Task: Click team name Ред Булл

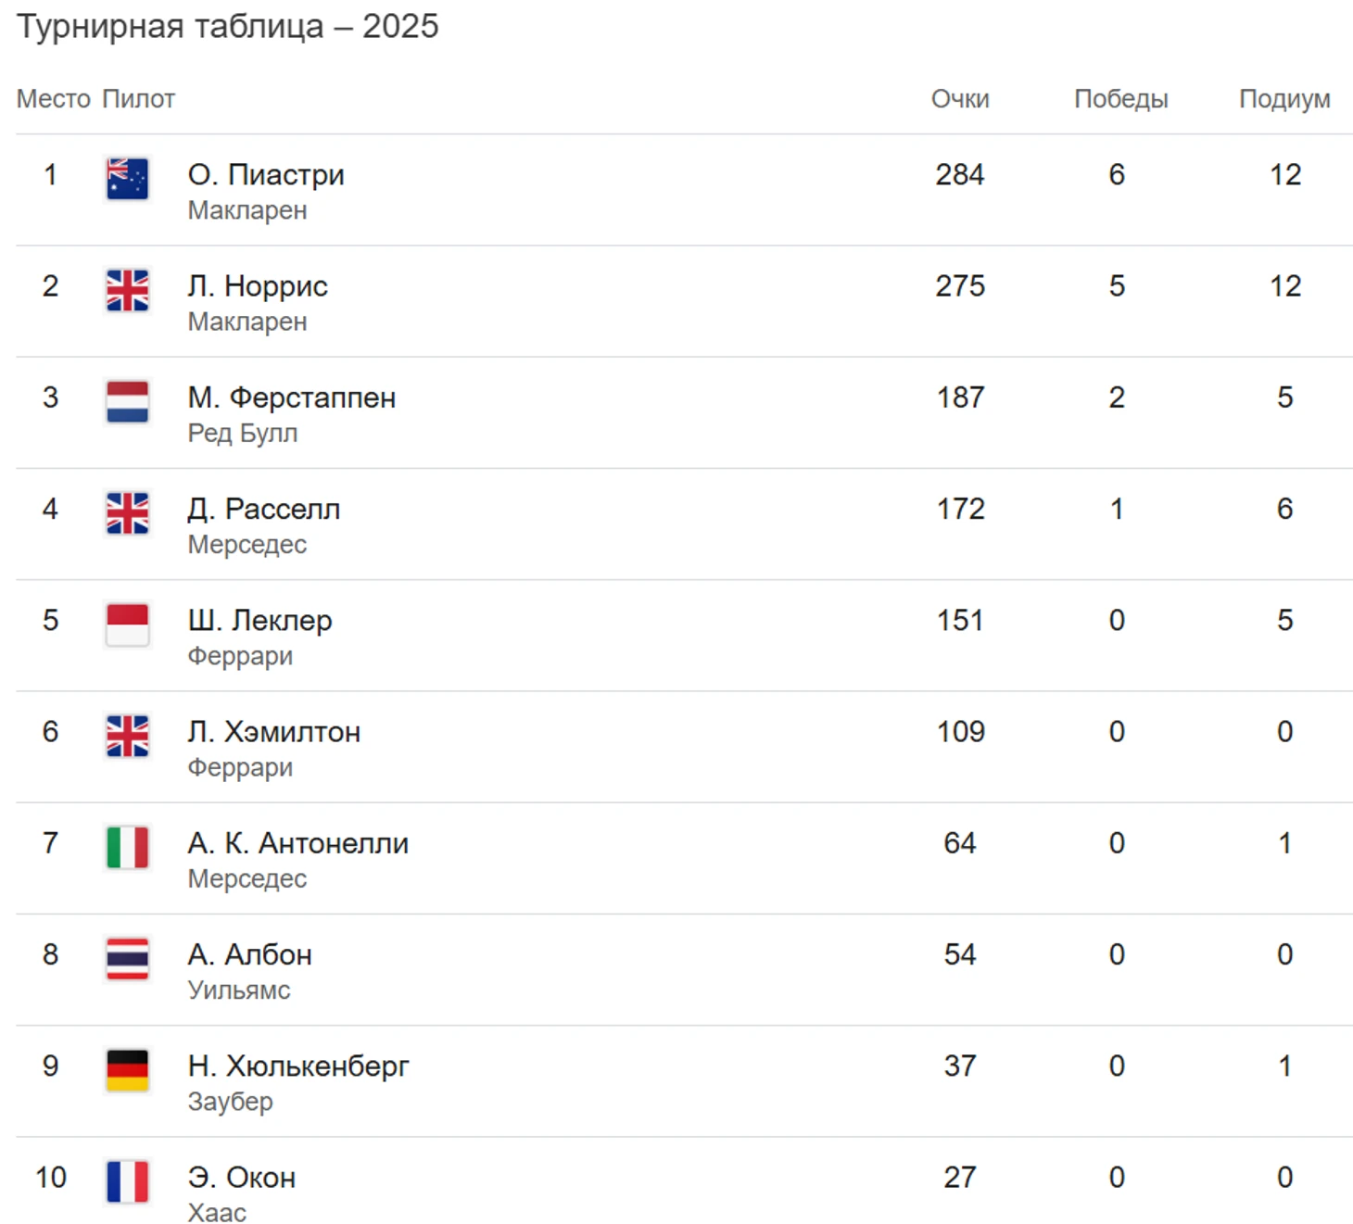Action: click(243, 433)
